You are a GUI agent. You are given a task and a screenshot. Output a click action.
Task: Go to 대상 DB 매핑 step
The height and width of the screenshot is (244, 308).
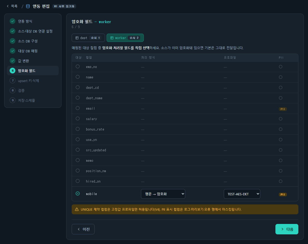(x=33, y=51)
